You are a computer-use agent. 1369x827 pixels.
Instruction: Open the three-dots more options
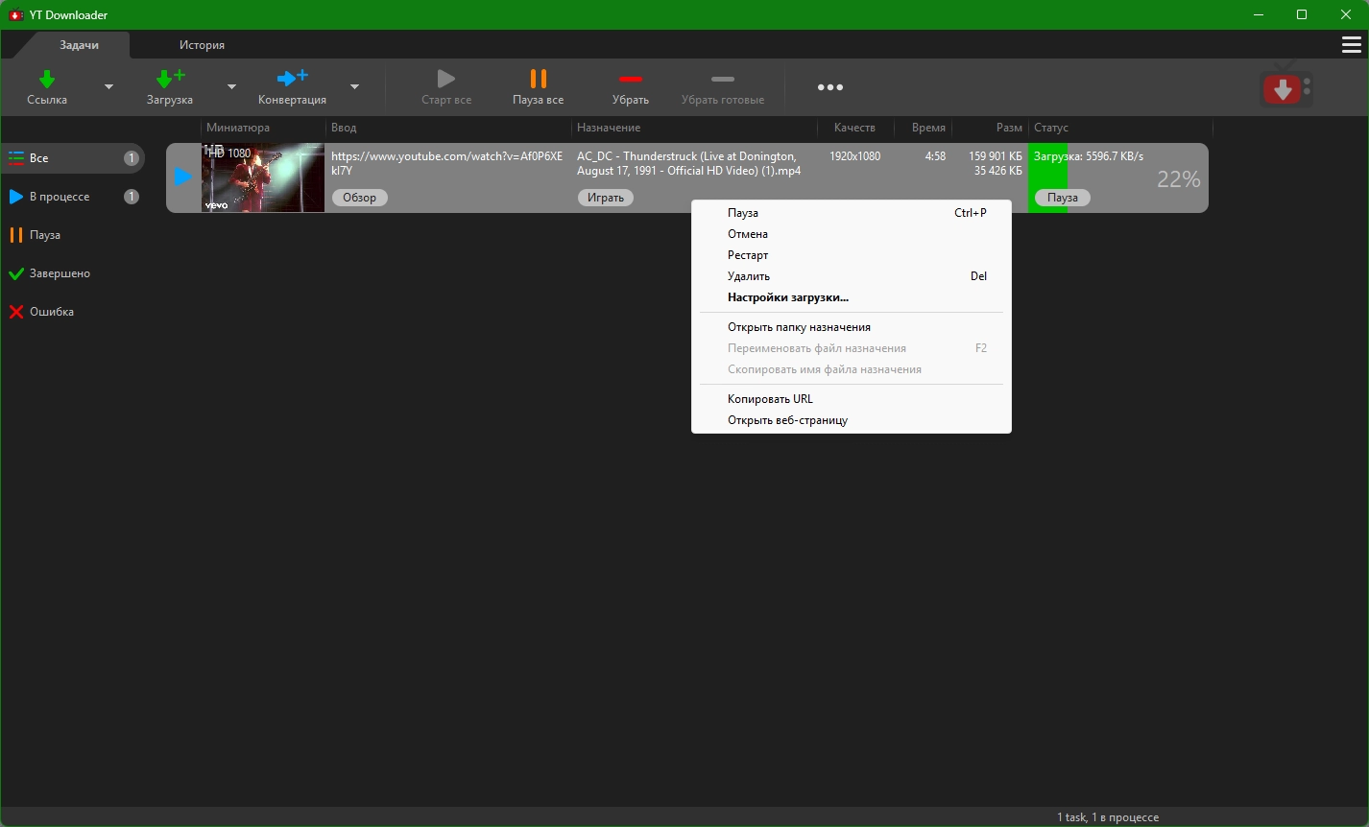pos(830,87)
